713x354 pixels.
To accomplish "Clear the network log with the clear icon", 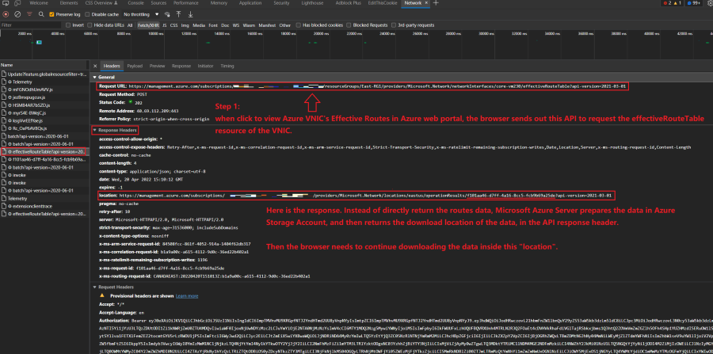I will pyautogui.click(x=16, y=14).
